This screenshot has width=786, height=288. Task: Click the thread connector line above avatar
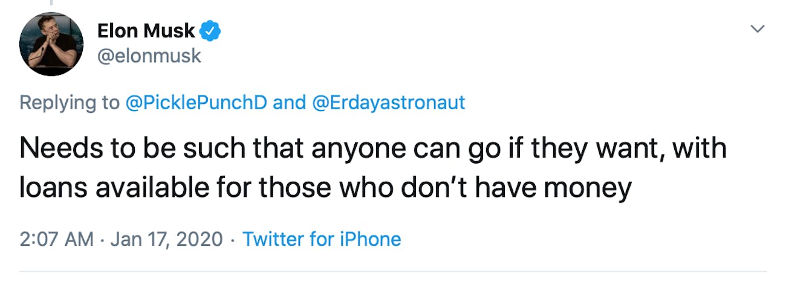(51, 3)
